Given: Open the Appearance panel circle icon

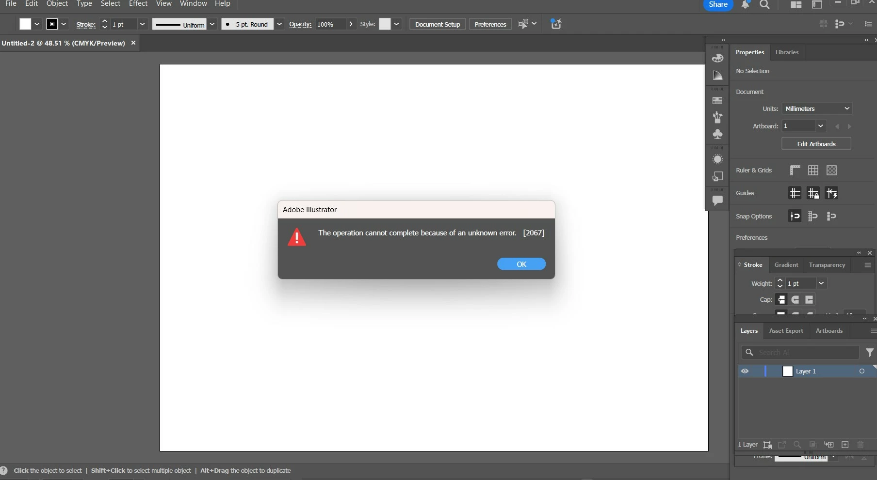Looking at the screenshot, I should (x=717, y=159).
